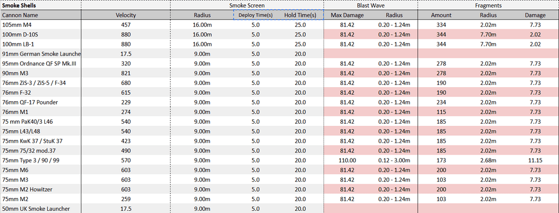Click the 11.15 fragment damage cell
Viewport: 559px width, 213px height.
coord(535,160)
